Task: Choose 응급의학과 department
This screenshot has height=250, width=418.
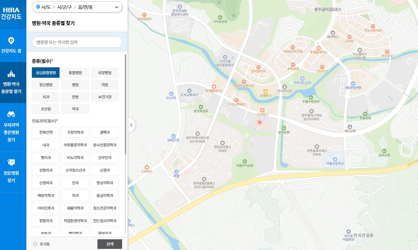Action: (x=105, y=195)
